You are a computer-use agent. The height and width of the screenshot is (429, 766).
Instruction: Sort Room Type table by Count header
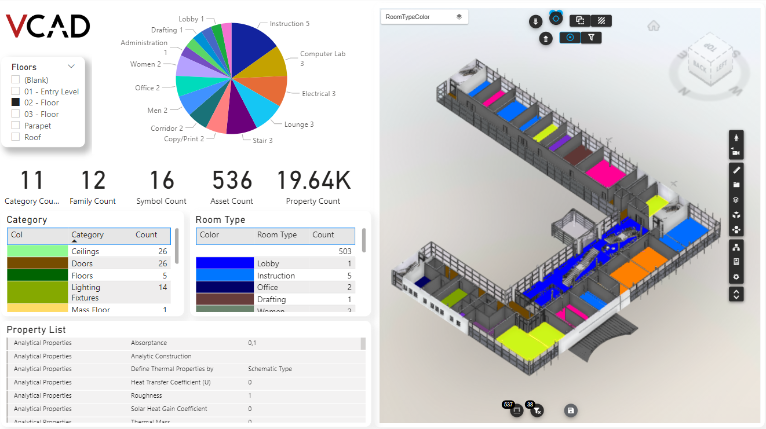323,234
